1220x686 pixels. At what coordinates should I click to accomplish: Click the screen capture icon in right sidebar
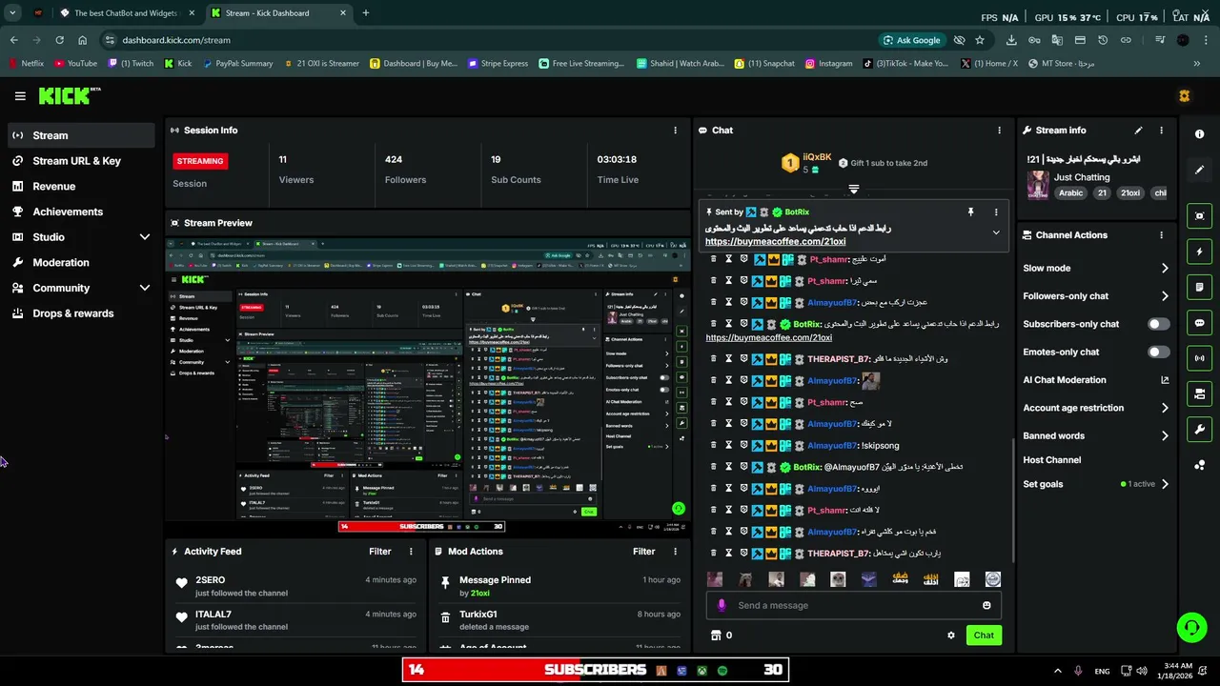(1200, 216)
